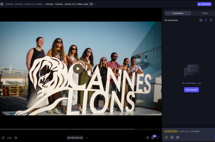Open the HD quality settings gear
Image resolution: width=215 pixels, height=142 pixels.
(153, 138)
